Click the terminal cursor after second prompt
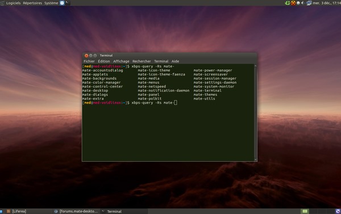This screenshot has height=214, width=341. pyautogui.click(x=176, y=103)
